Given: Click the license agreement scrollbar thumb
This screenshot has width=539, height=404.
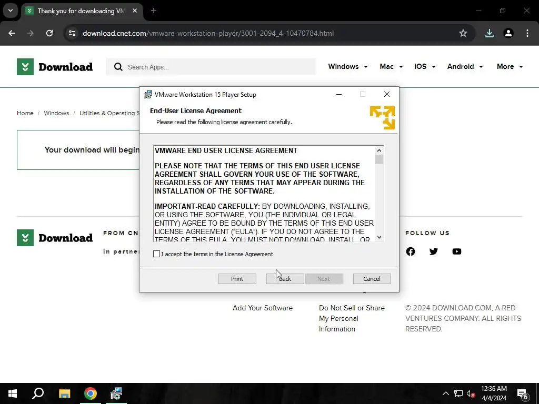Looking at the screenshot, I should 379,159.
